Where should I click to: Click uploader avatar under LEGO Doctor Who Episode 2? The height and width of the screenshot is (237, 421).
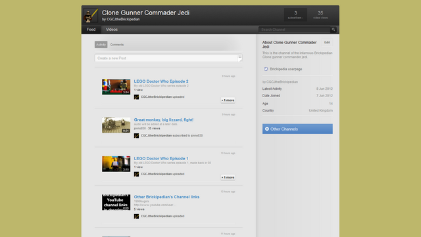[136, 97]
